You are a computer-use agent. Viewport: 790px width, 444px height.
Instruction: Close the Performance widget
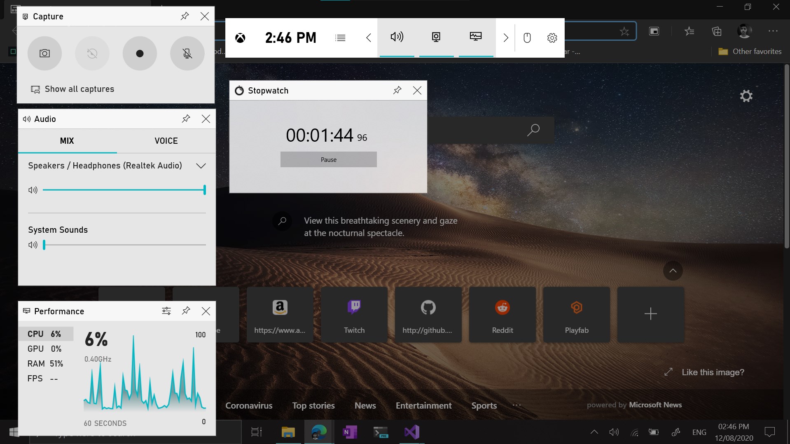(206, 311)
